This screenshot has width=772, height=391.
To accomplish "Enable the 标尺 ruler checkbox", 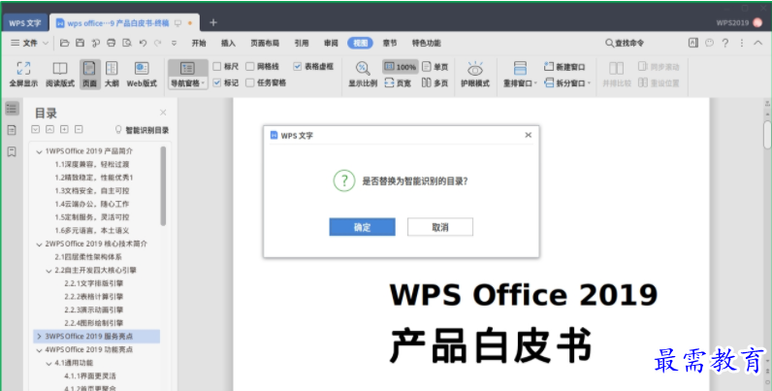I will [217, 67].
